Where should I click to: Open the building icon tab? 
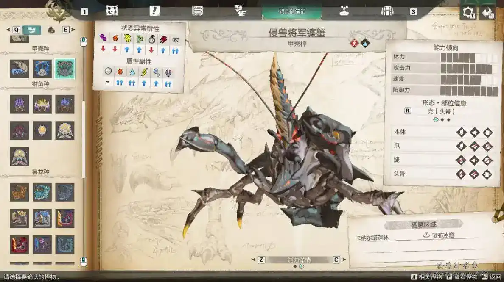click(387, 11)
